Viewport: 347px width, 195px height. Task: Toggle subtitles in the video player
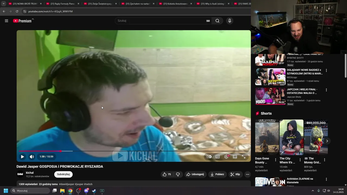pos(218,157)
